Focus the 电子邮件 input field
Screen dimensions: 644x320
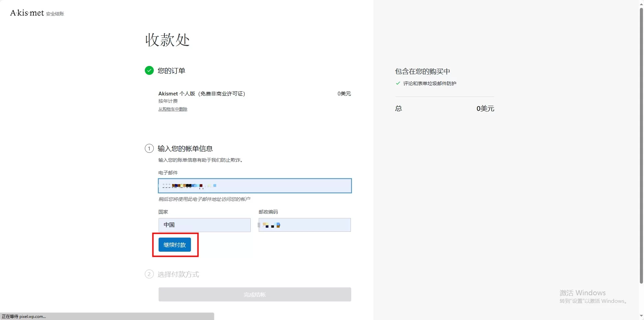coord(255,186)
